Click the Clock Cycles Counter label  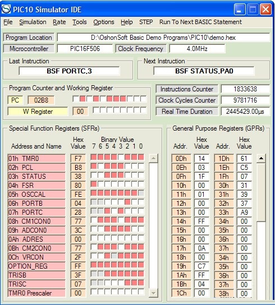tap(187, 100)
